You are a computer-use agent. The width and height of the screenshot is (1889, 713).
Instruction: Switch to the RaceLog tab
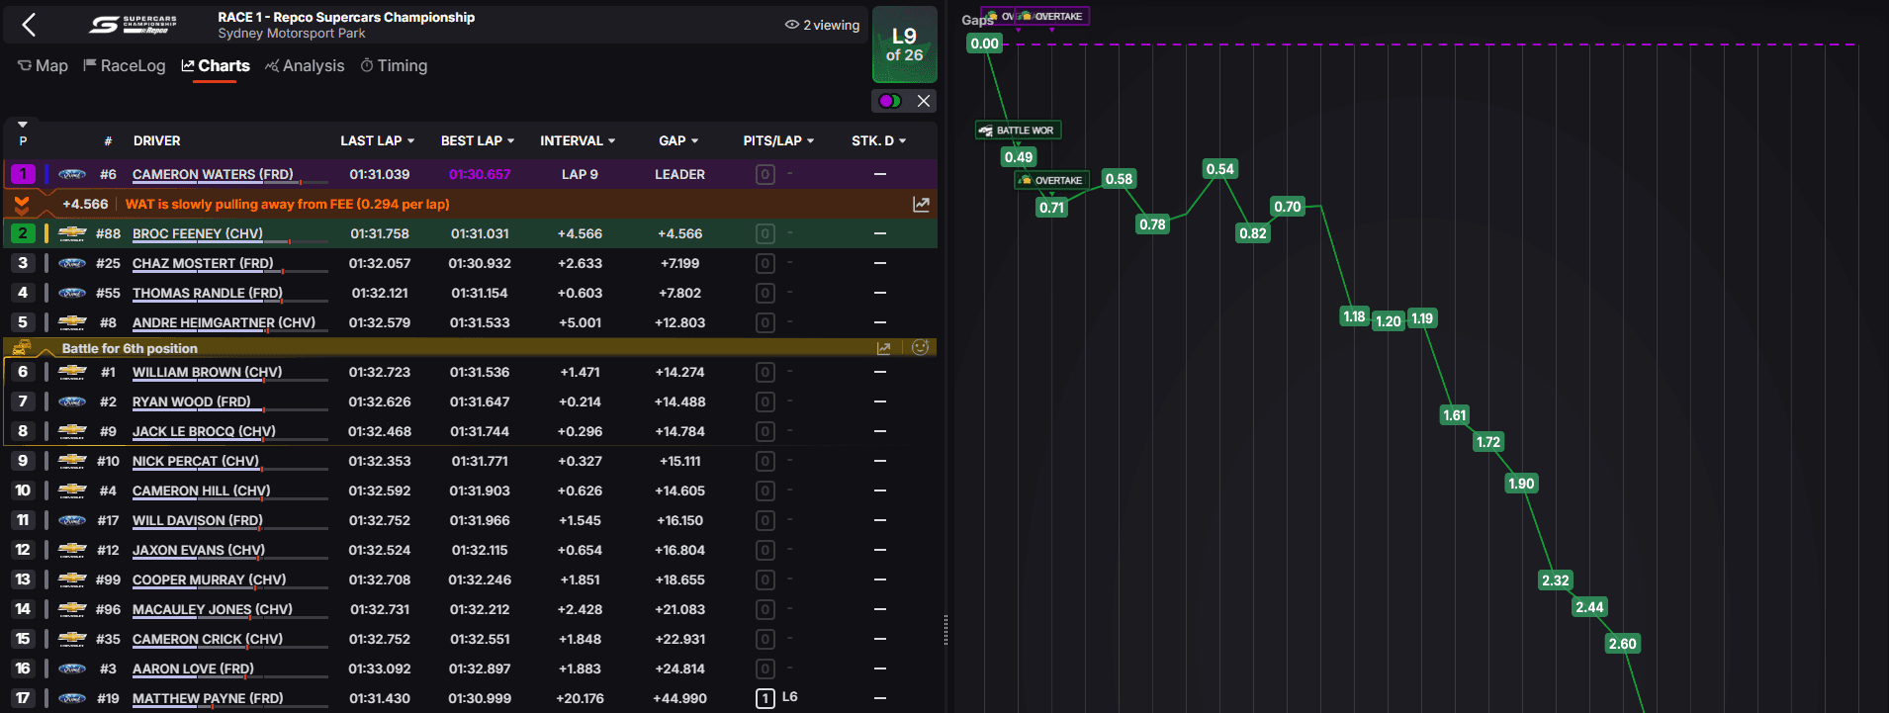(x=124, y=66)
